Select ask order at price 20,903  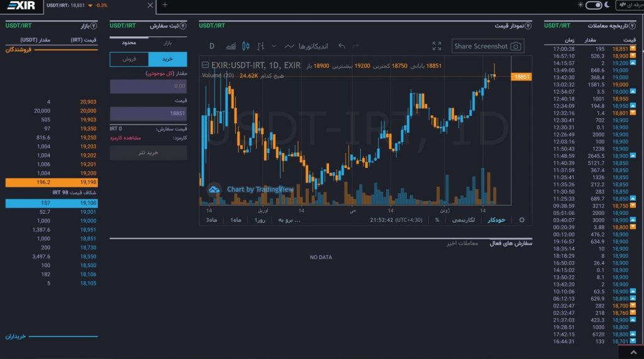click(52, 102)
